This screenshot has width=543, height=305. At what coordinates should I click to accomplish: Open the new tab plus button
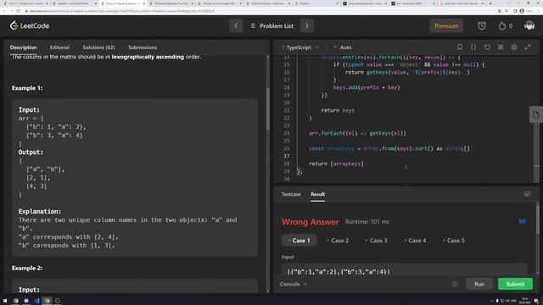click(x=490, y=3)
